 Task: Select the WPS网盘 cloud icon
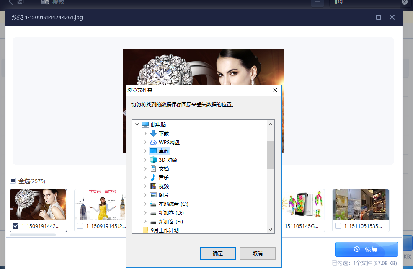pos(153,142)
